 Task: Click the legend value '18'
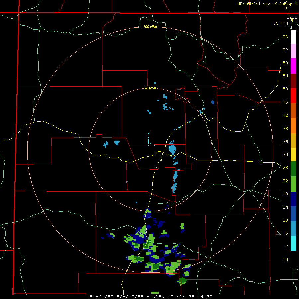point(285,194)
